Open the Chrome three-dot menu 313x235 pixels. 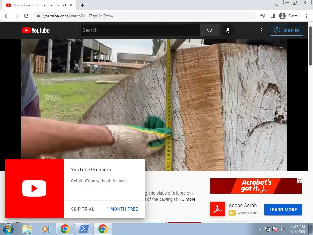pyautogui.click(x=306, y=16)
